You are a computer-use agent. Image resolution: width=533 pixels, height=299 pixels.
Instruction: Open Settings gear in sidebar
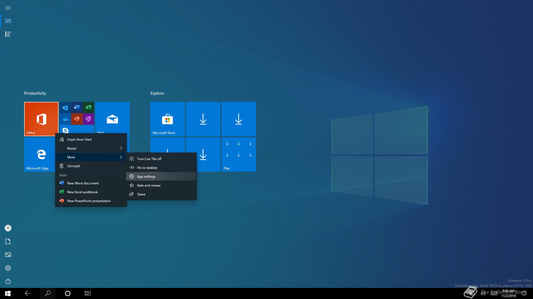coord(8,268)
